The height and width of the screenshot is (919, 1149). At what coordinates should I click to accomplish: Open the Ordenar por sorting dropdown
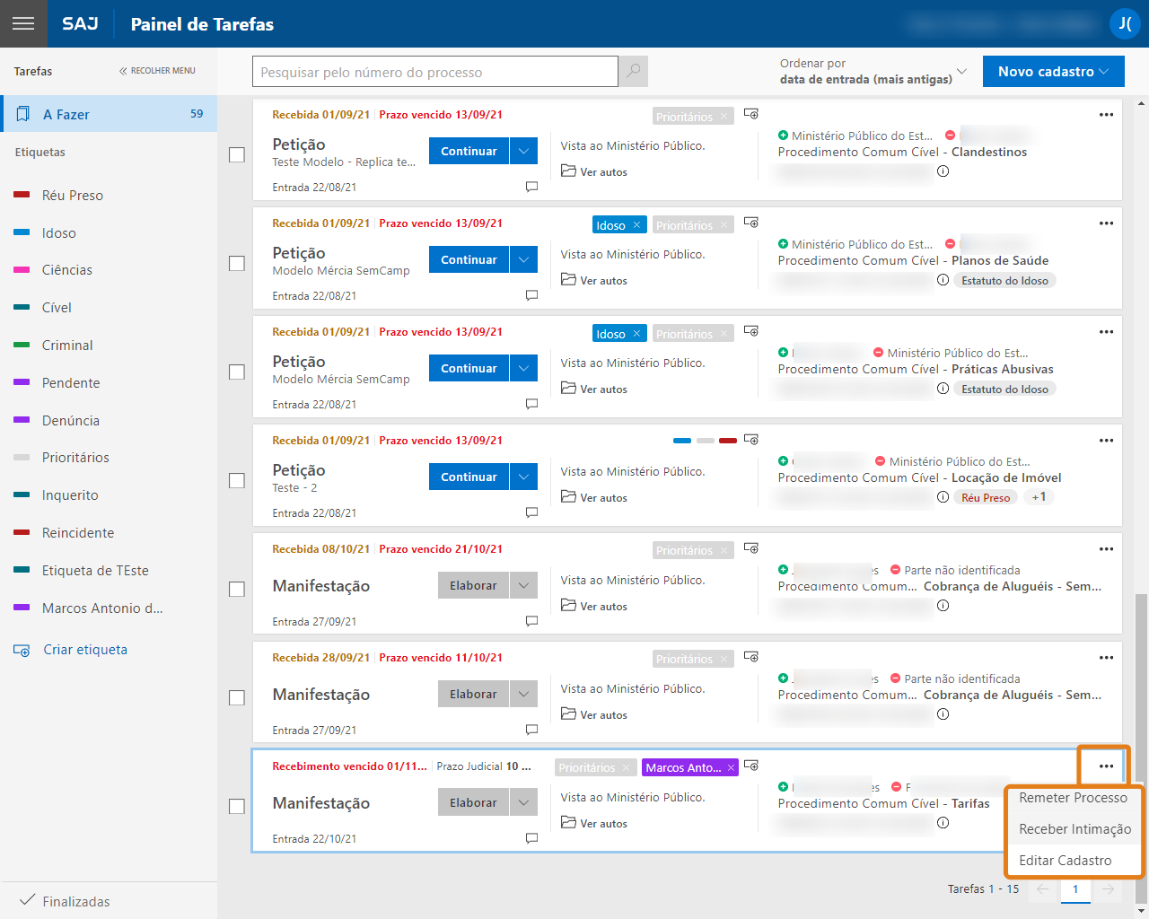click(x=873, y=71)
